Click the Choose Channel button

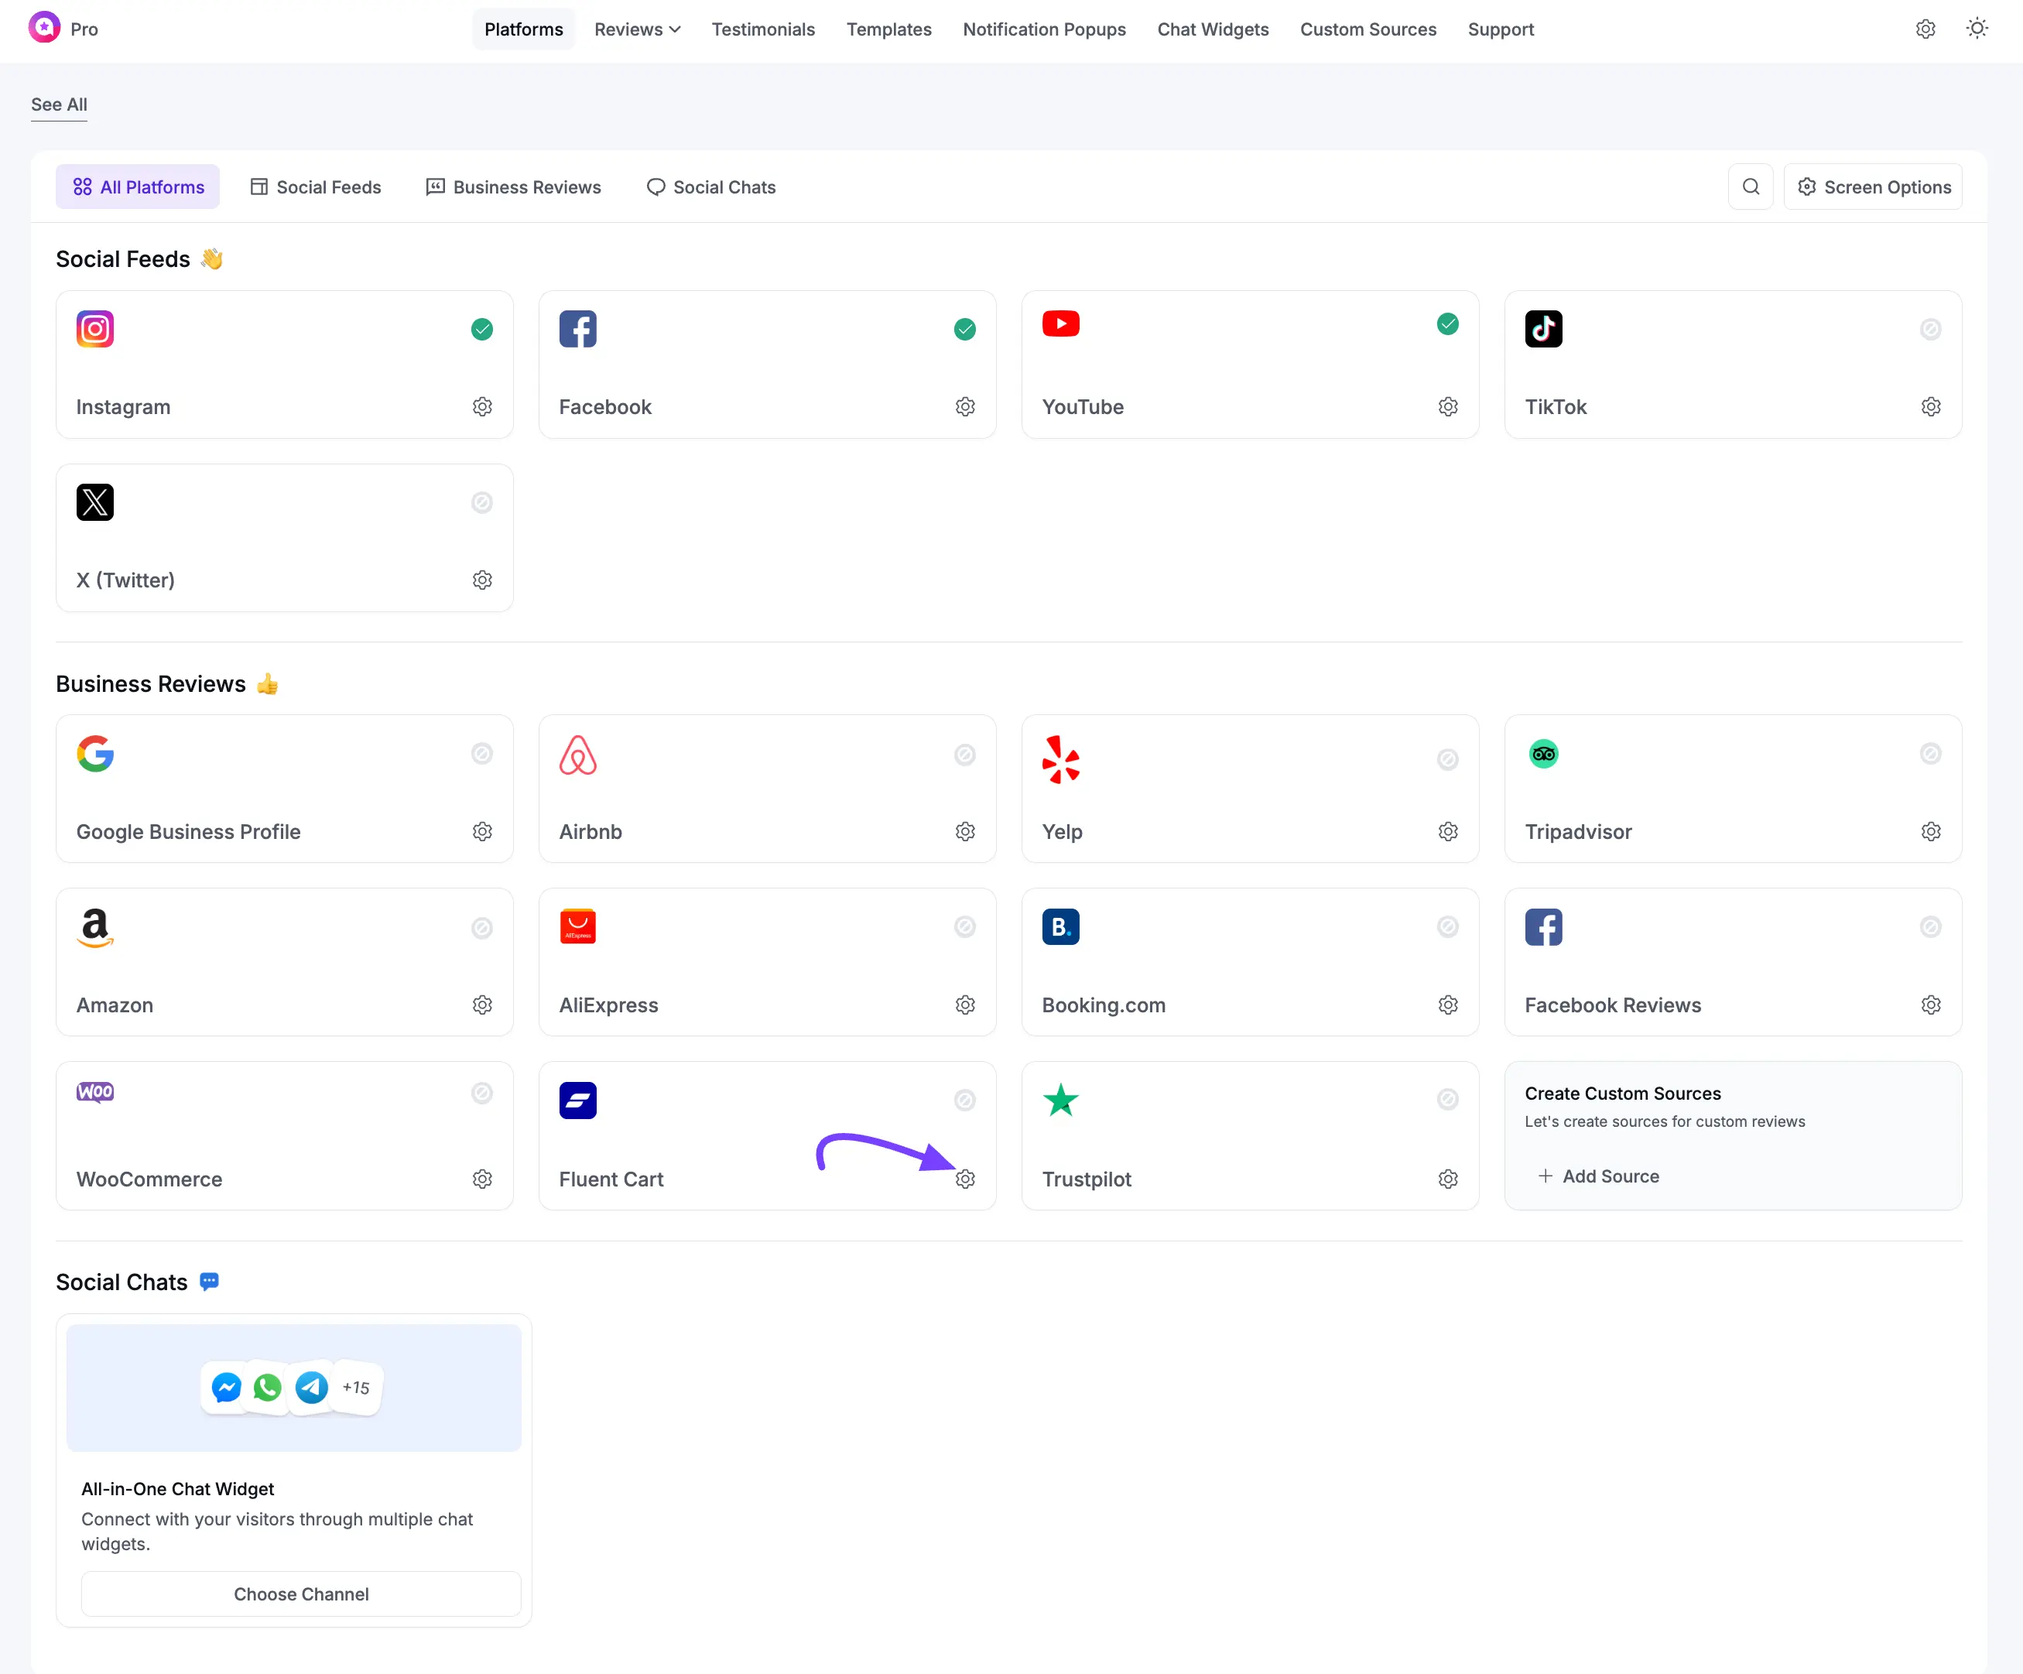[300, 1594]
